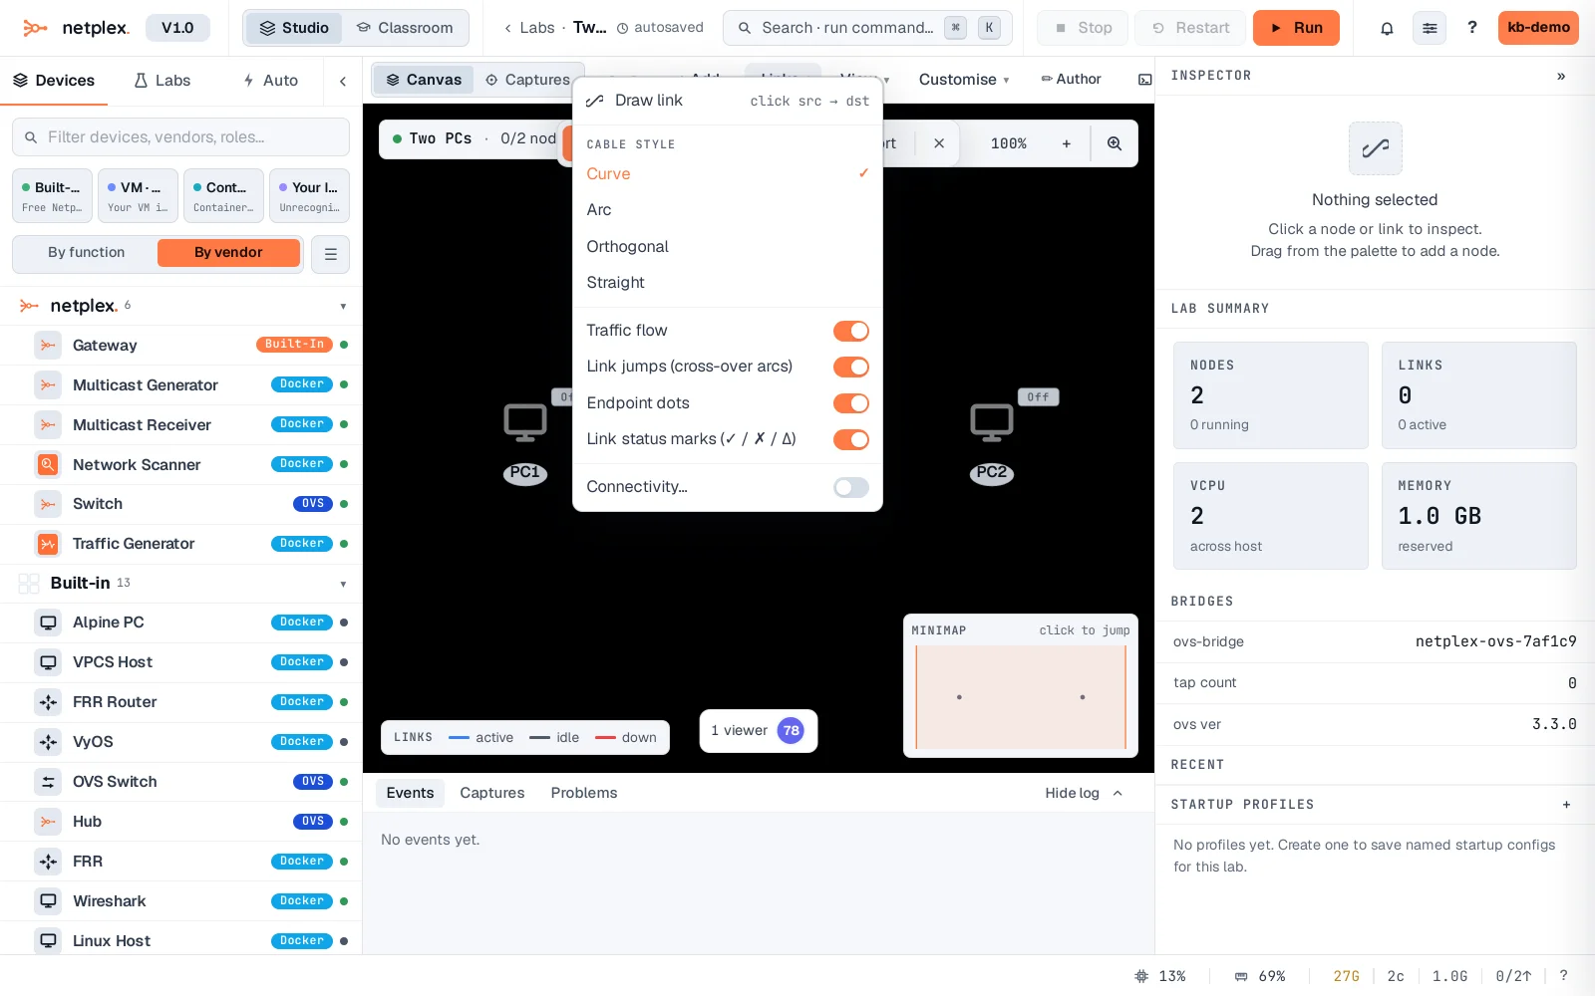Click the viewer avatar badge 78
1595x996 pixels.
[791, 731]
